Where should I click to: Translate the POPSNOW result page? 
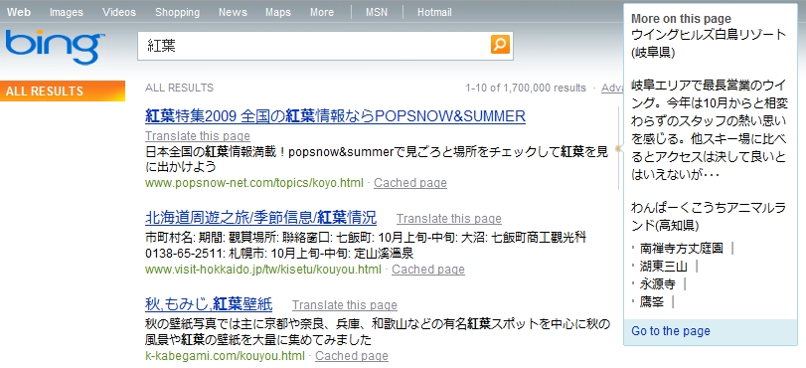(198, 136)
